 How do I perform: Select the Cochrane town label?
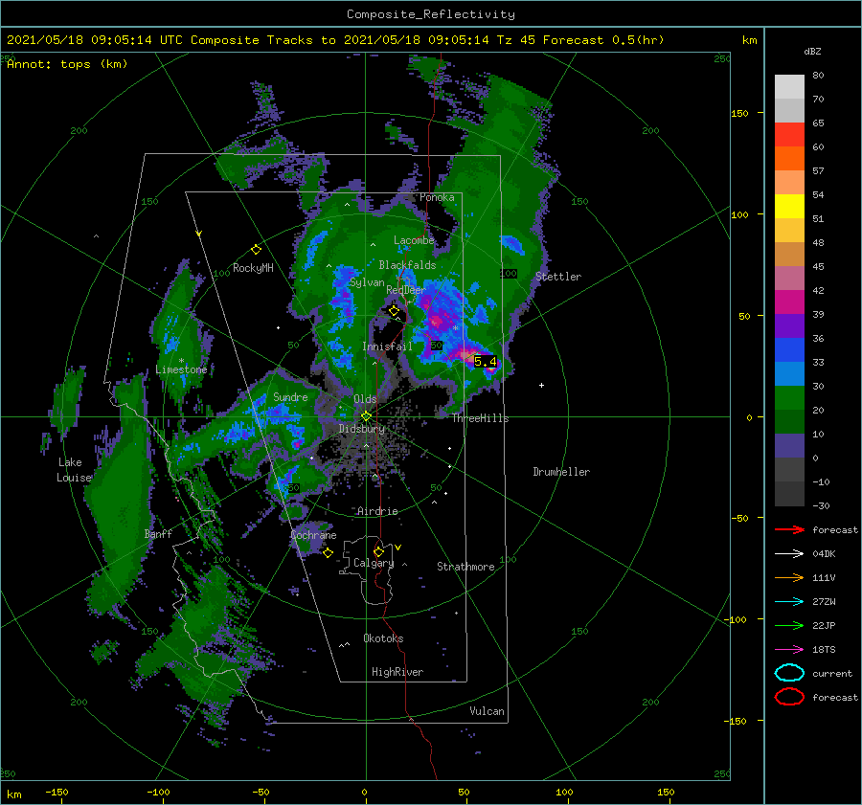tap(313, 535)
